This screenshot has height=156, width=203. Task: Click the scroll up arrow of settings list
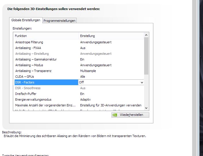146,35
